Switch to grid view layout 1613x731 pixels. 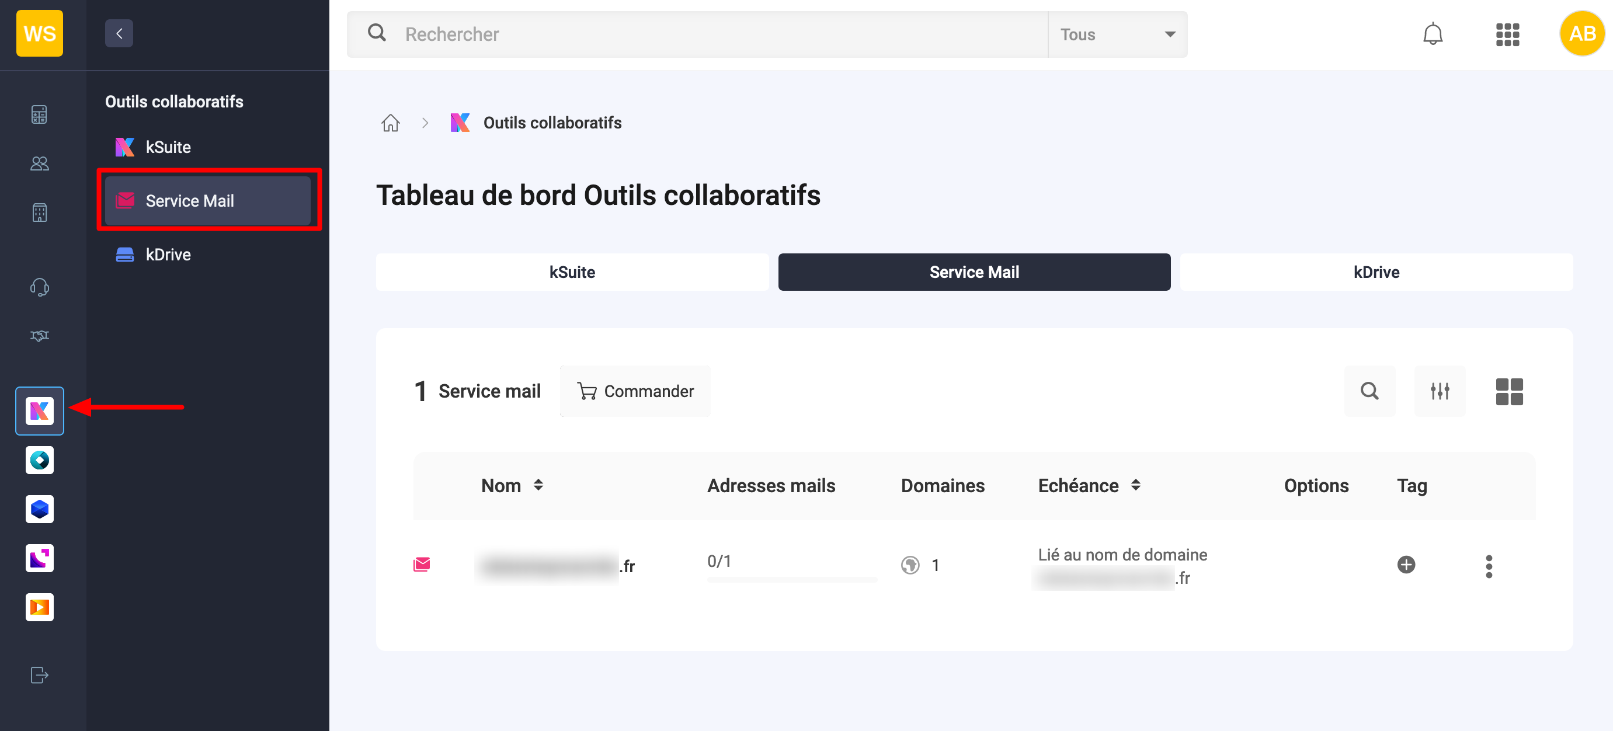1510,392
